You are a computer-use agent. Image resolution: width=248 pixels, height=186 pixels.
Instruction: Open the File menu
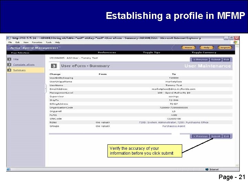tap(10, 42)
